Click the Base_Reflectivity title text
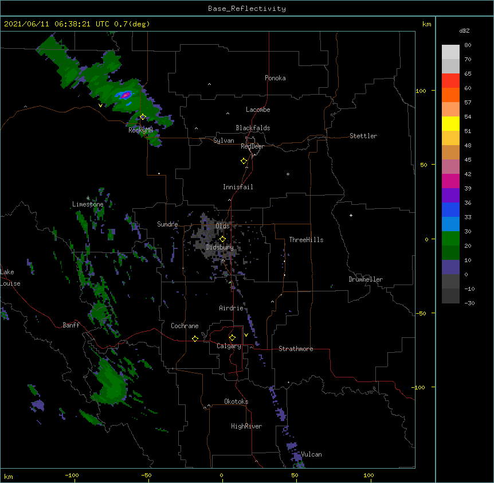The image size is (494, 483). point(247,9)
